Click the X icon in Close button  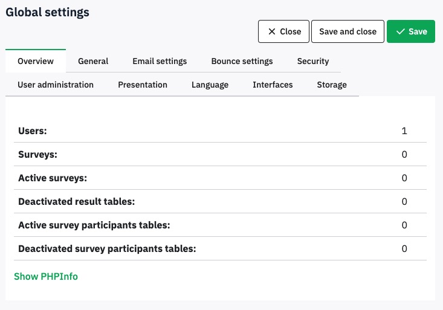(271, 31)
